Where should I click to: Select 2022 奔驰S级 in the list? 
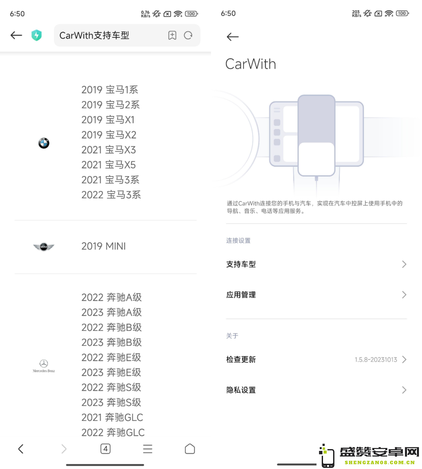(111, 388)
